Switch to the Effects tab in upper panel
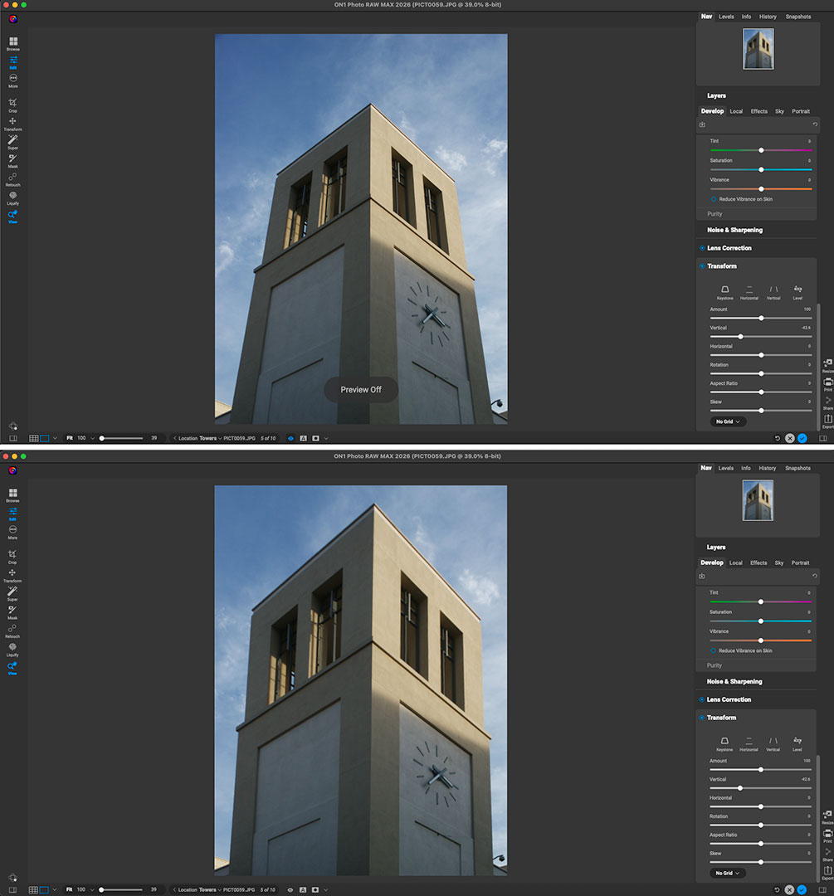Viewport: 834px width, 896px height. [758, 111]
